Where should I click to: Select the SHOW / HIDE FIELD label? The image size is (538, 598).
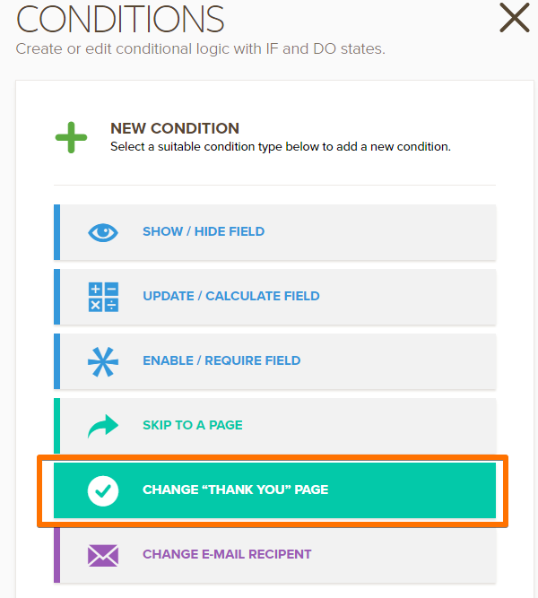point(204,232)
